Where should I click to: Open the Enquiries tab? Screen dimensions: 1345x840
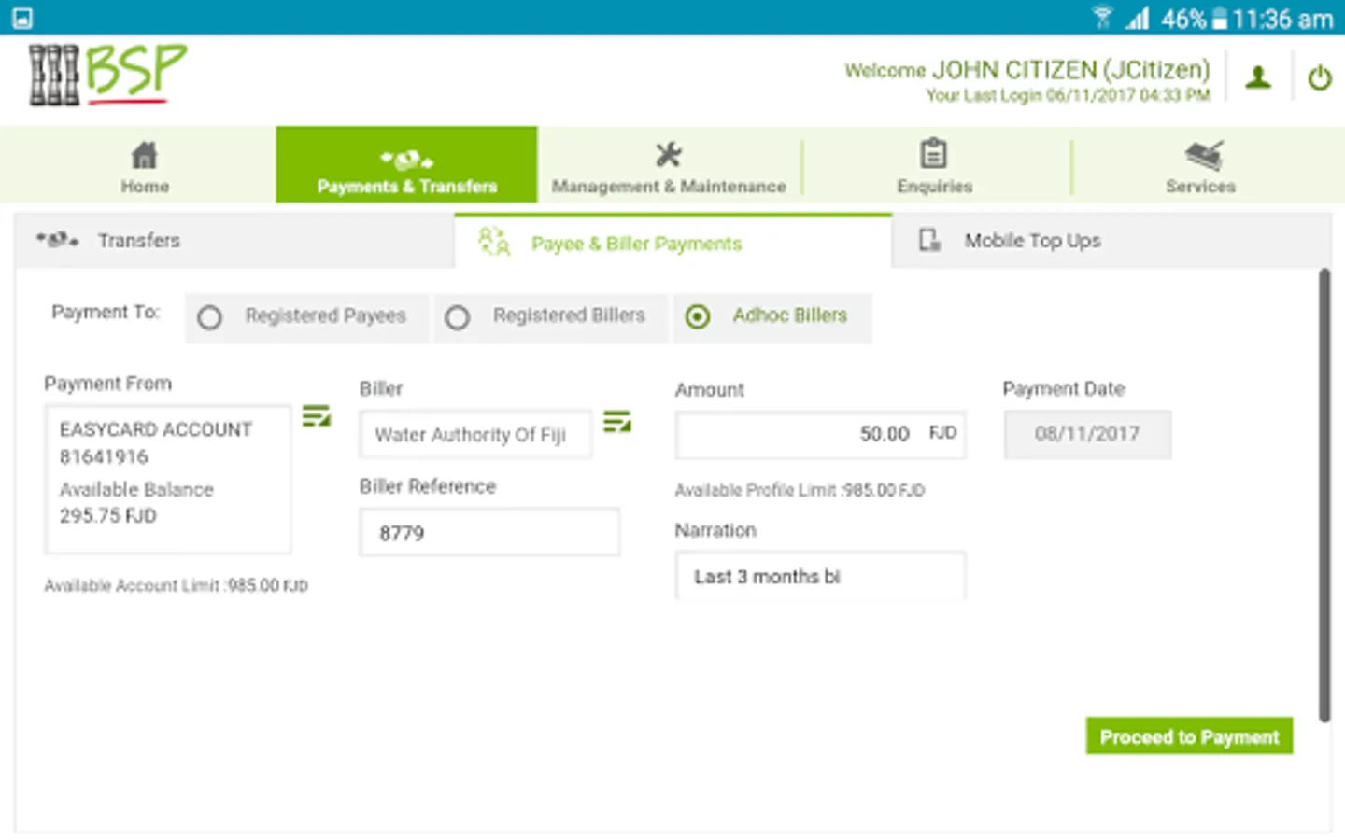tap(934, 165)
